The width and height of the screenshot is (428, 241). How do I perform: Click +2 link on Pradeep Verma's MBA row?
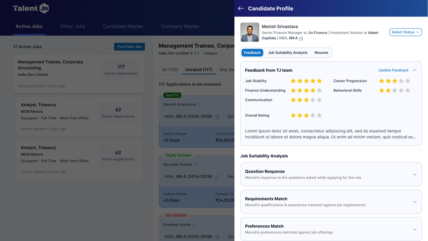pos(217,237)
